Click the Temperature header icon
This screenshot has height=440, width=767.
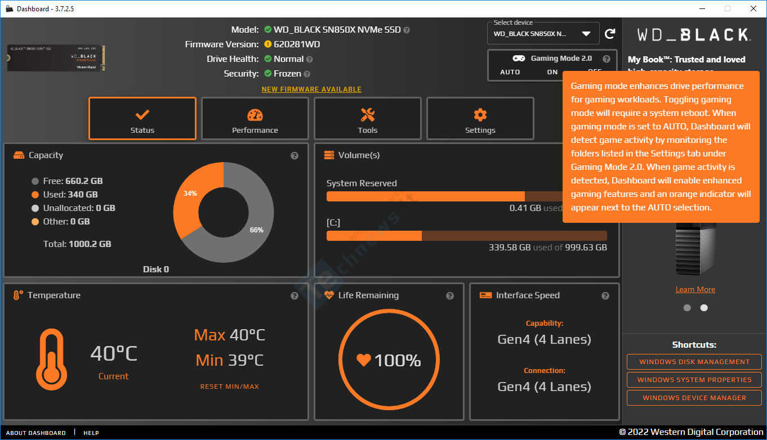tap(18, 295)
